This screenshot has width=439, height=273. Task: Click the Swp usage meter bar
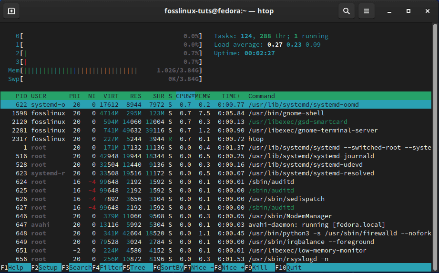click(105, 79)
